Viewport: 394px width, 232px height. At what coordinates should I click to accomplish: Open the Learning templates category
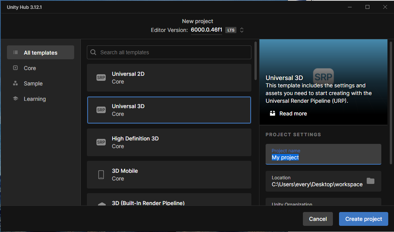tap(40, 98)
